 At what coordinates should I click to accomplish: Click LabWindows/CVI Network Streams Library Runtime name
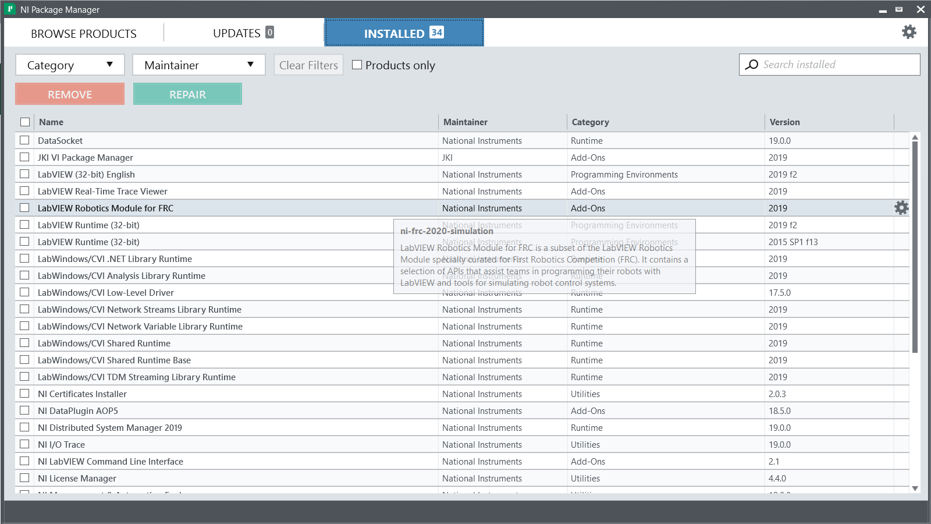click(140, 310)
